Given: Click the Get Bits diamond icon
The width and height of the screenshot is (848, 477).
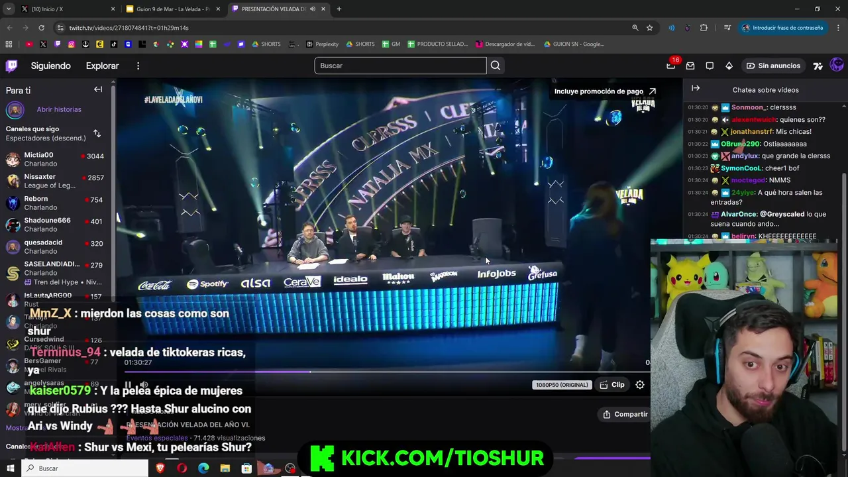Looking at the screenshot, I should [729, 66].
